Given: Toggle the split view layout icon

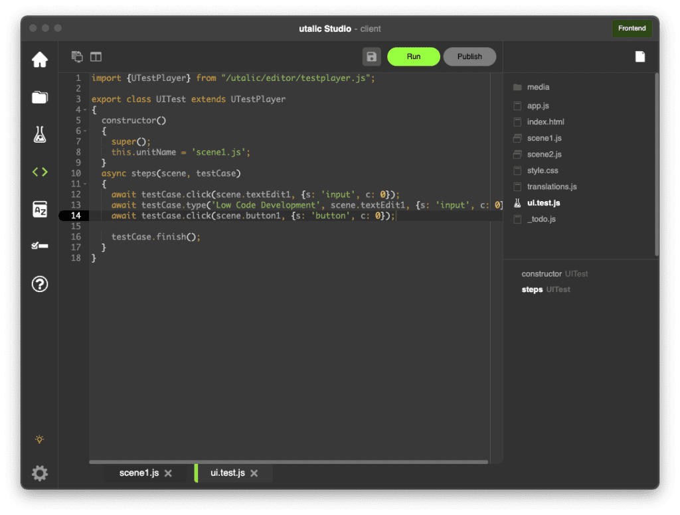Looking at the screenshot, I should [x=96, y=57].
